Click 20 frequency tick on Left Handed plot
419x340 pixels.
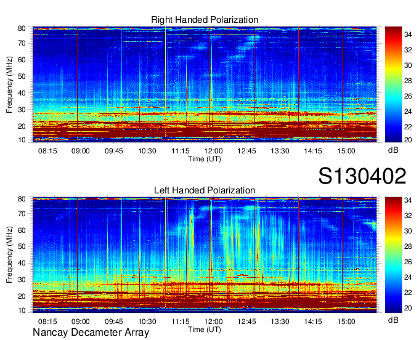coord(22,296)
